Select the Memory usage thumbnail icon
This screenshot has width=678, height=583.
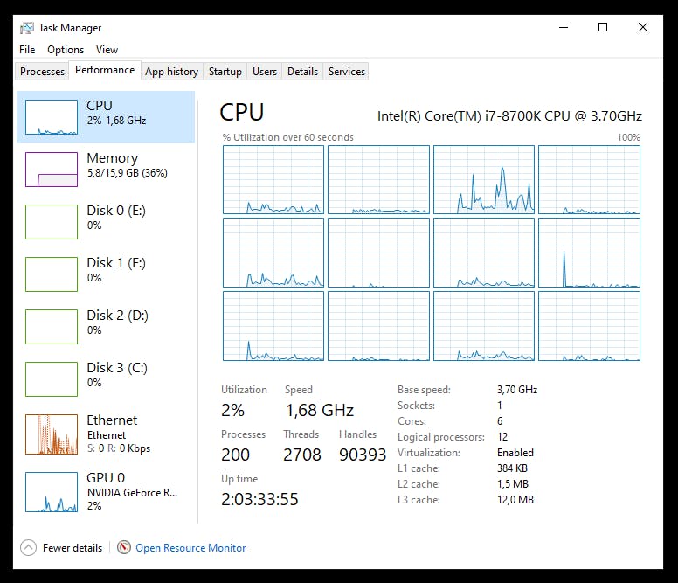click(52, 170)
